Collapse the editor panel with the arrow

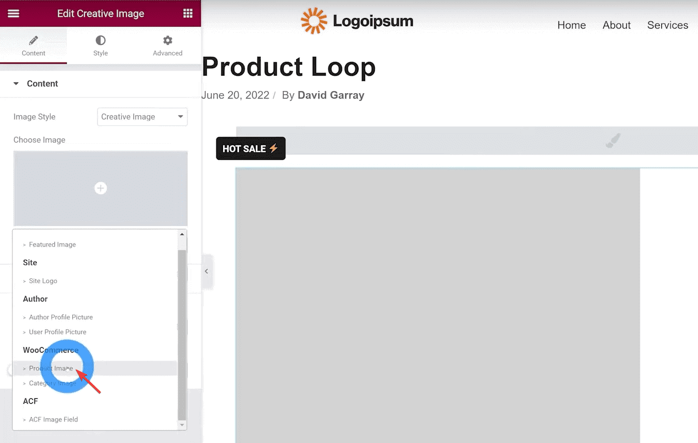coord(207,272)
